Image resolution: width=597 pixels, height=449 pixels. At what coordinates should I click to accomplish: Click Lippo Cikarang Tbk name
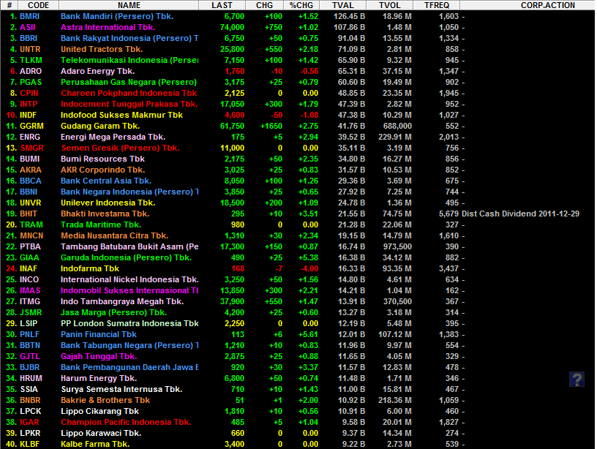click(99, 411)
